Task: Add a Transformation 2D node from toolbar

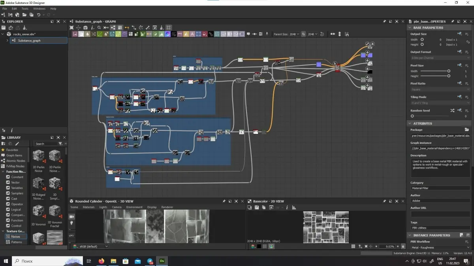Action: tap(198, 34)
